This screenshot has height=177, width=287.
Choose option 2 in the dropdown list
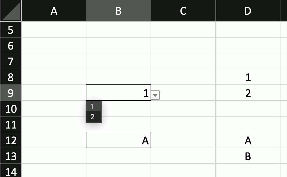pyautogui.click(x=93, y=117)
